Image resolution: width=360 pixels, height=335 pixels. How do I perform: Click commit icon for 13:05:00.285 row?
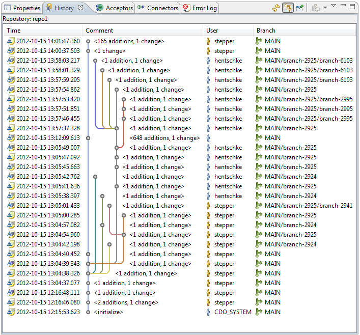pyautogui.click(x=11, y=215)
